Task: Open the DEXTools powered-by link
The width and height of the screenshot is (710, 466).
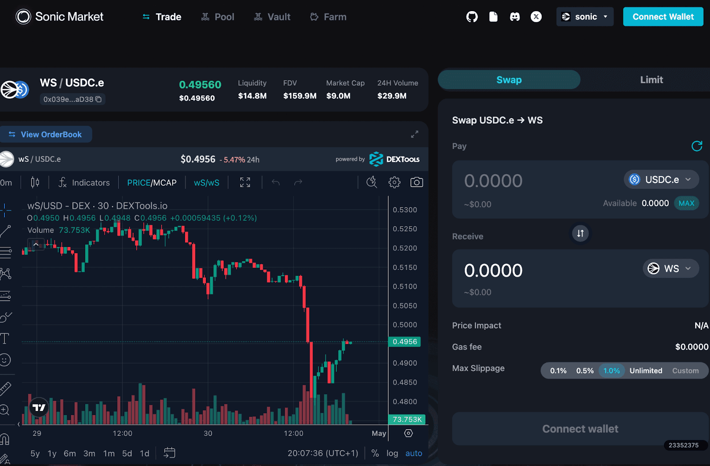Action: (378, 159)
